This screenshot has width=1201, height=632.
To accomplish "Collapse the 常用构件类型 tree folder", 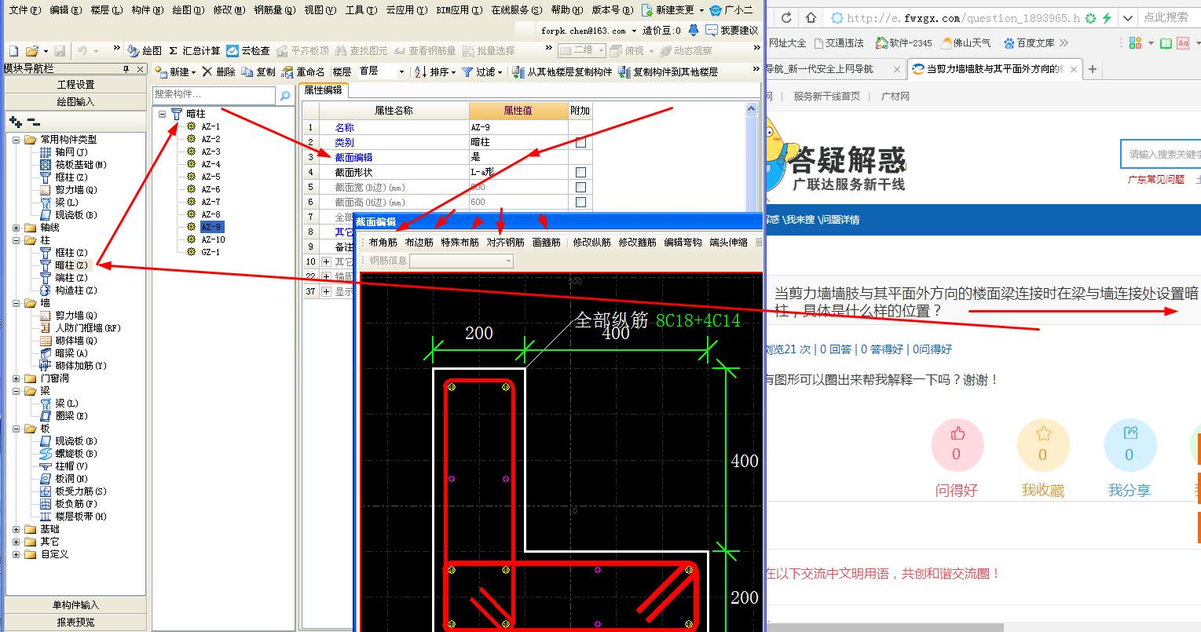I will (16, 140).
